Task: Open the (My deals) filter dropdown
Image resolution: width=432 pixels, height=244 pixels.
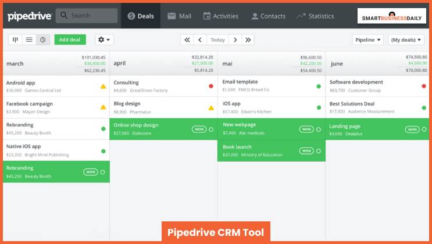Action: (x=406, y=40)
